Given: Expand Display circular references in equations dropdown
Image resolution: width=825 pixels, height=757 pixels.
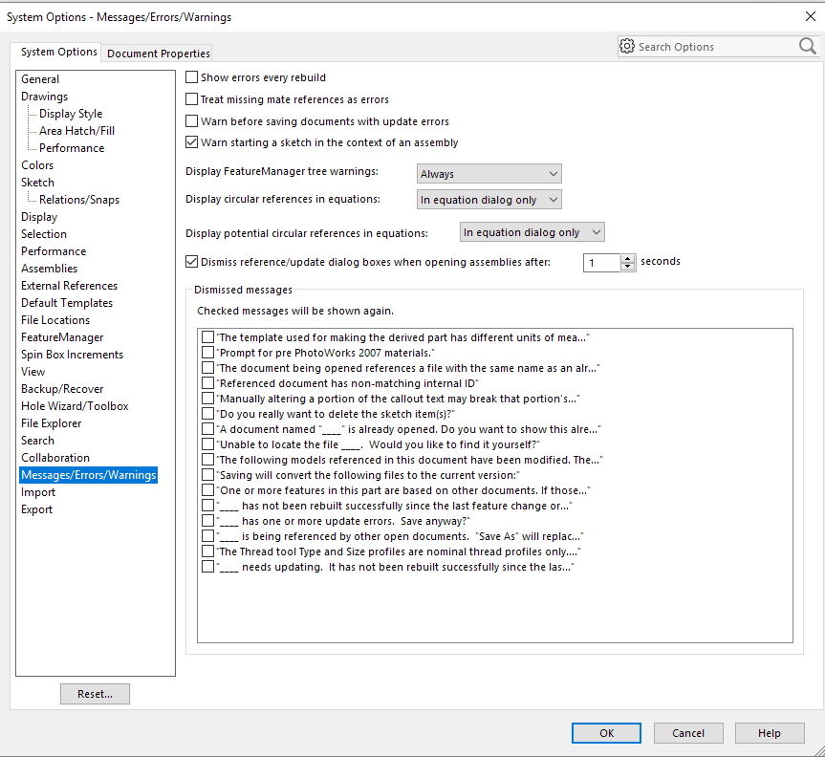Looking at the screenshot, I should coord(488,200).
